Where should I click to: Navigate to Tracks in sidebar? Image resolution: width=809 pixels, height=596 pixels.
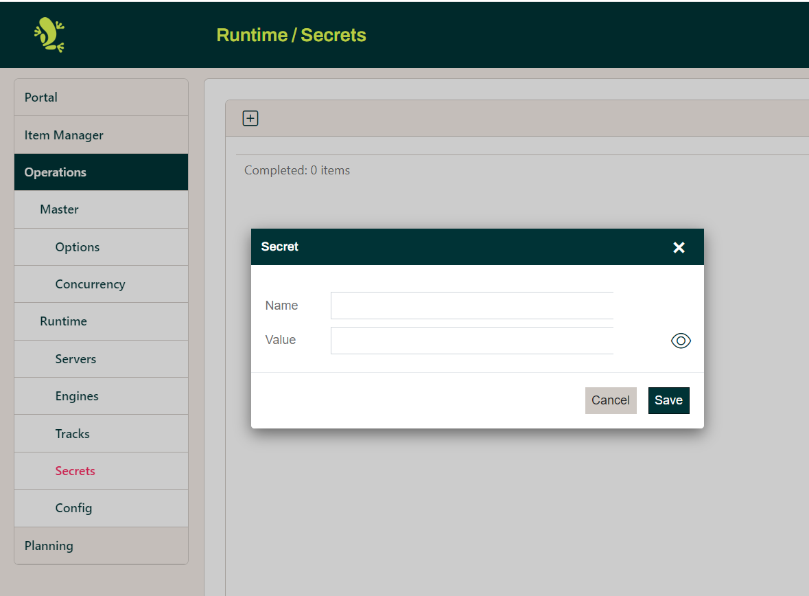[x=73, y=434]
